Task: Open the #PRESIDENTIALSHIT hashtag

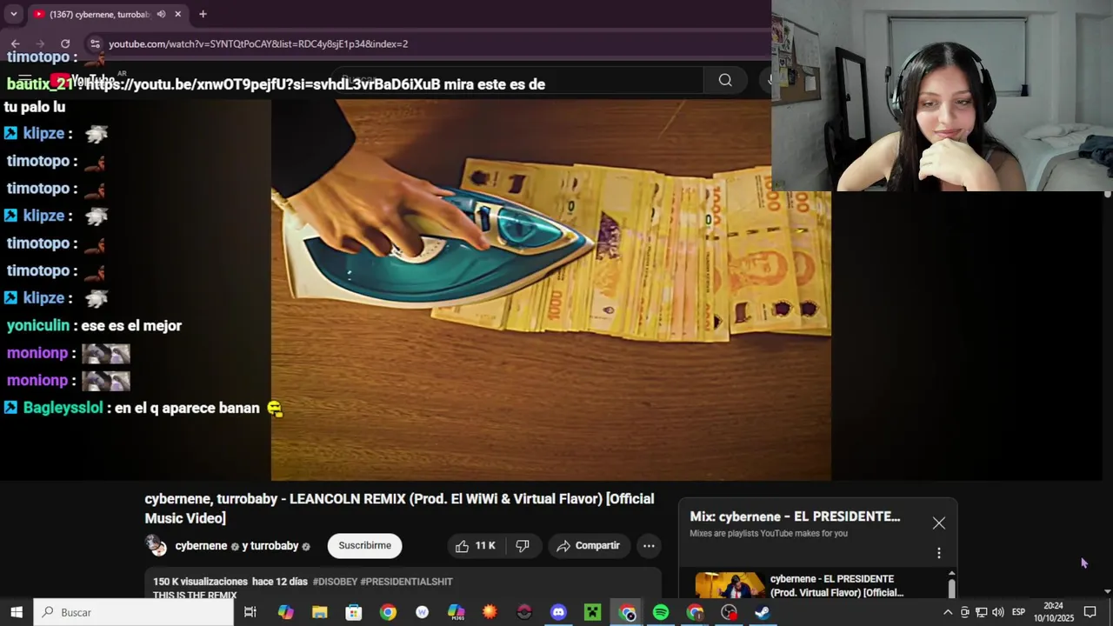Action: tap(406, 582)
